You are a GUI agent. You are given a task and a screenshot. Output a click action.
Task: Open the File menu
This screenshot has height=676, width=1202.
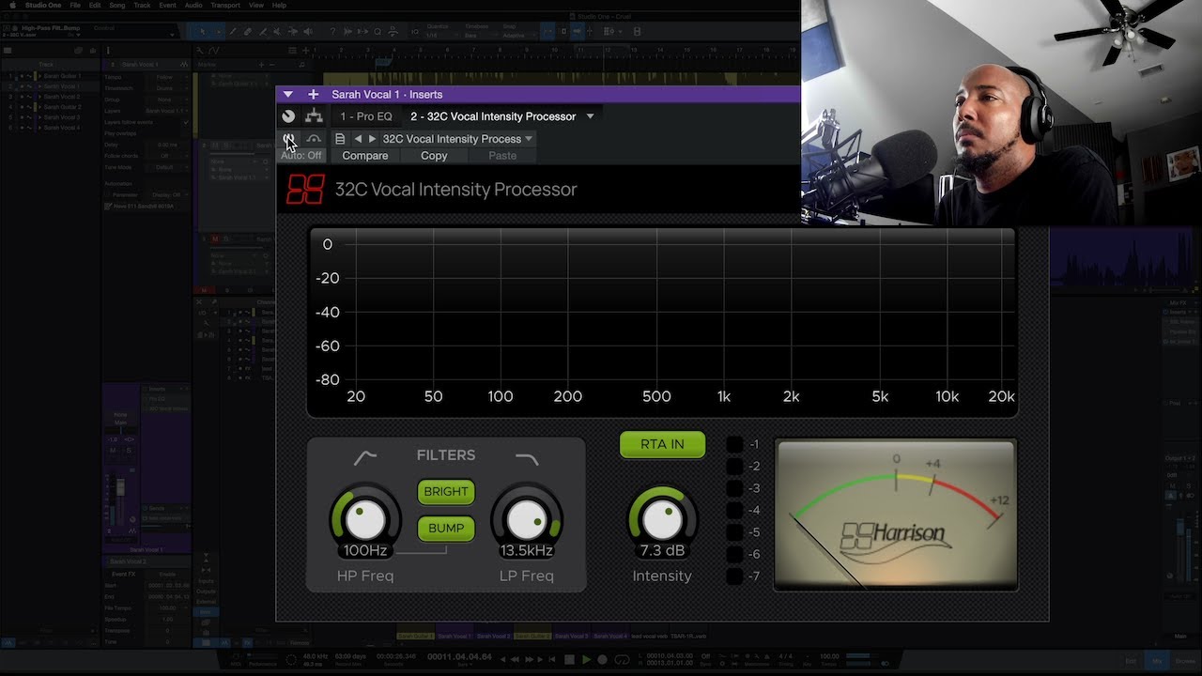tap(75, 5)
